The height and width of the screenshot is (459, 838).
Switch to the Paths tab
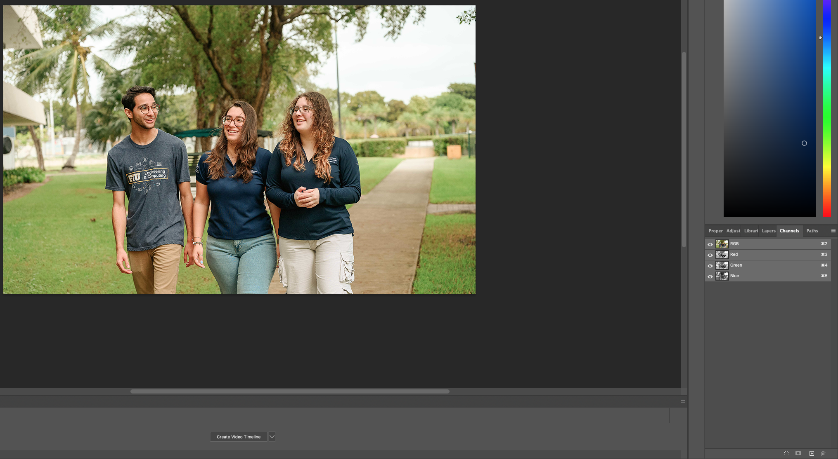click(812, 231)
